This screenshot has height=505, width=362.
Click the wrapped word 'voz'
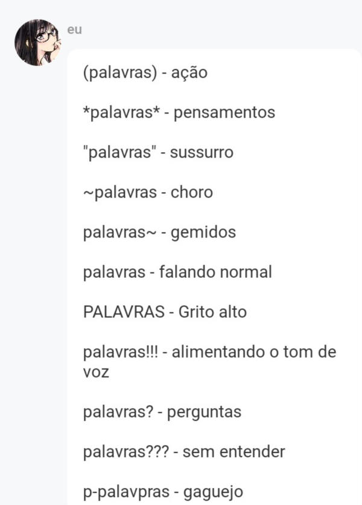(x=96, y=372)
